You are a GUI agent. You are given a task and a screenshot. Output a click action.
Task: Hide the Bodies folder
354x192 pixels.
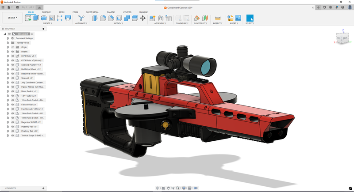tap(13, 52)
